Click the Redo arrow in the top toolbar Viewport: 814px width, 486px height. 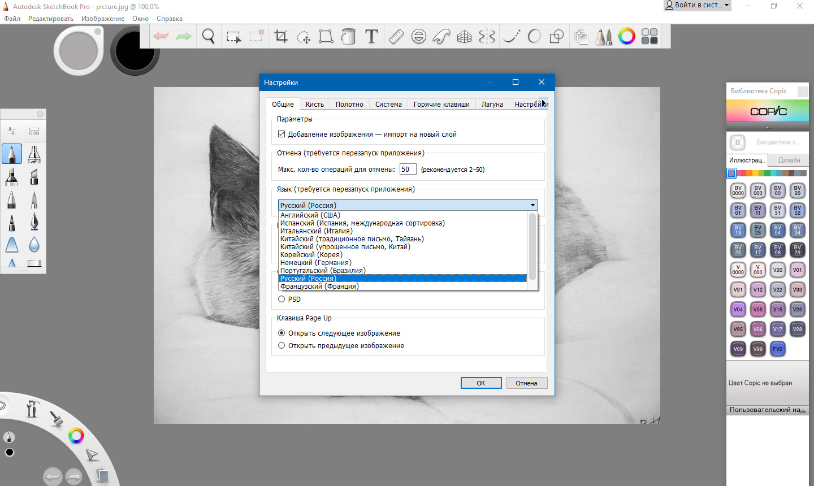tap(184, 37)
